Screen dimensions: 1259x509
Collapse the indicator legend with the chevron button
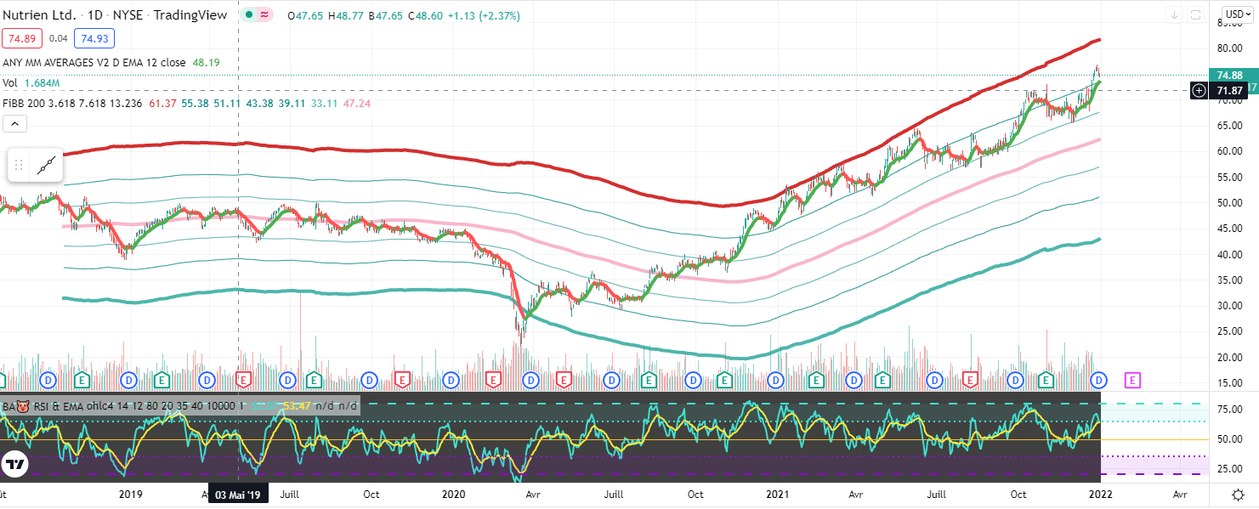coord(15,124)
